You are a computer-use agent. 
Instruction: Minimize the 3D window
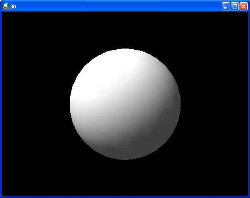tap(225, 6)
